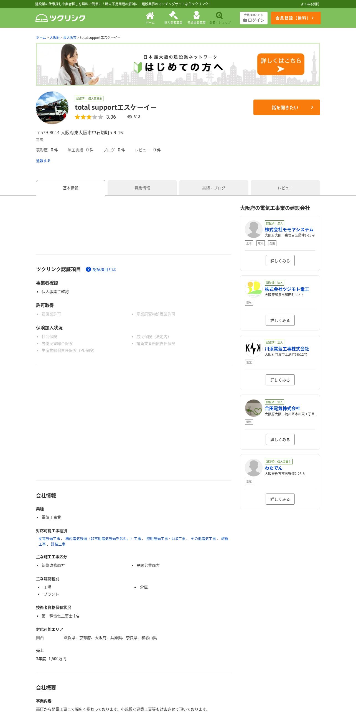Screen dimensions: 356x712
Task: Click 詳しくみる for 川添電気工事株式会社
Action: coord(280,380)
